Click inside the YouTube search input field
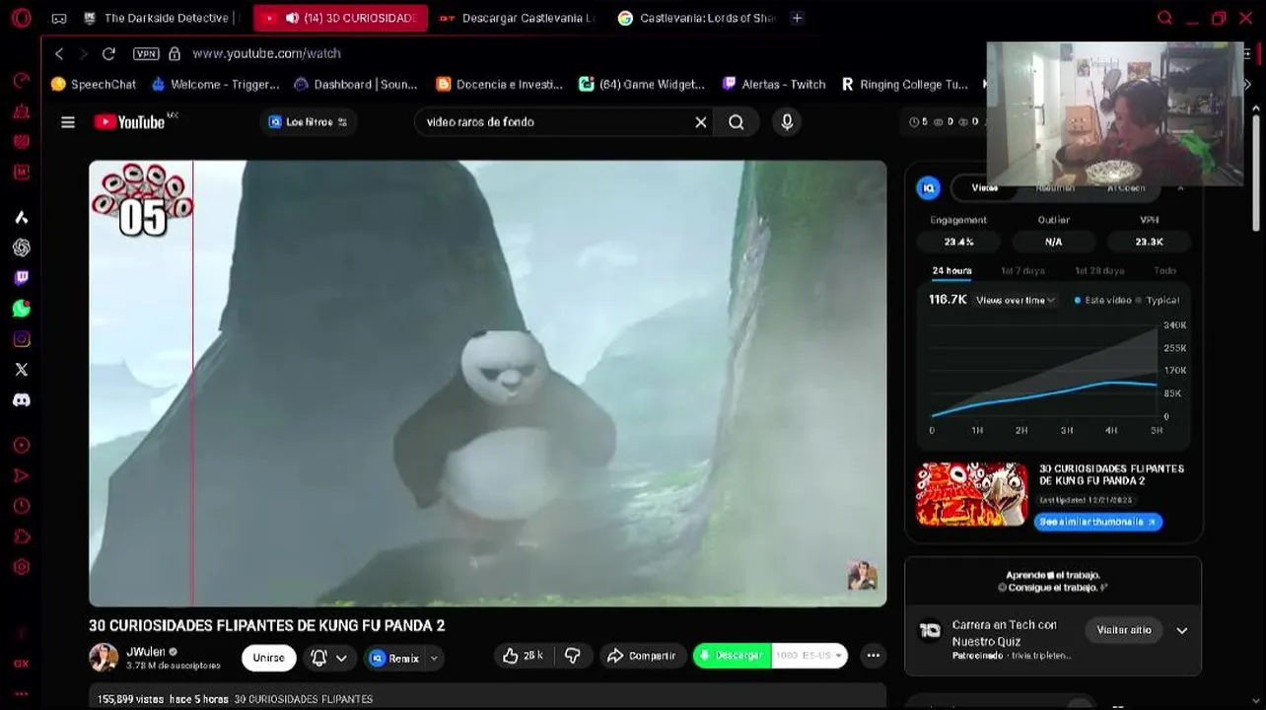Viewport: 1266px width, 710px height. click(552, 122)
